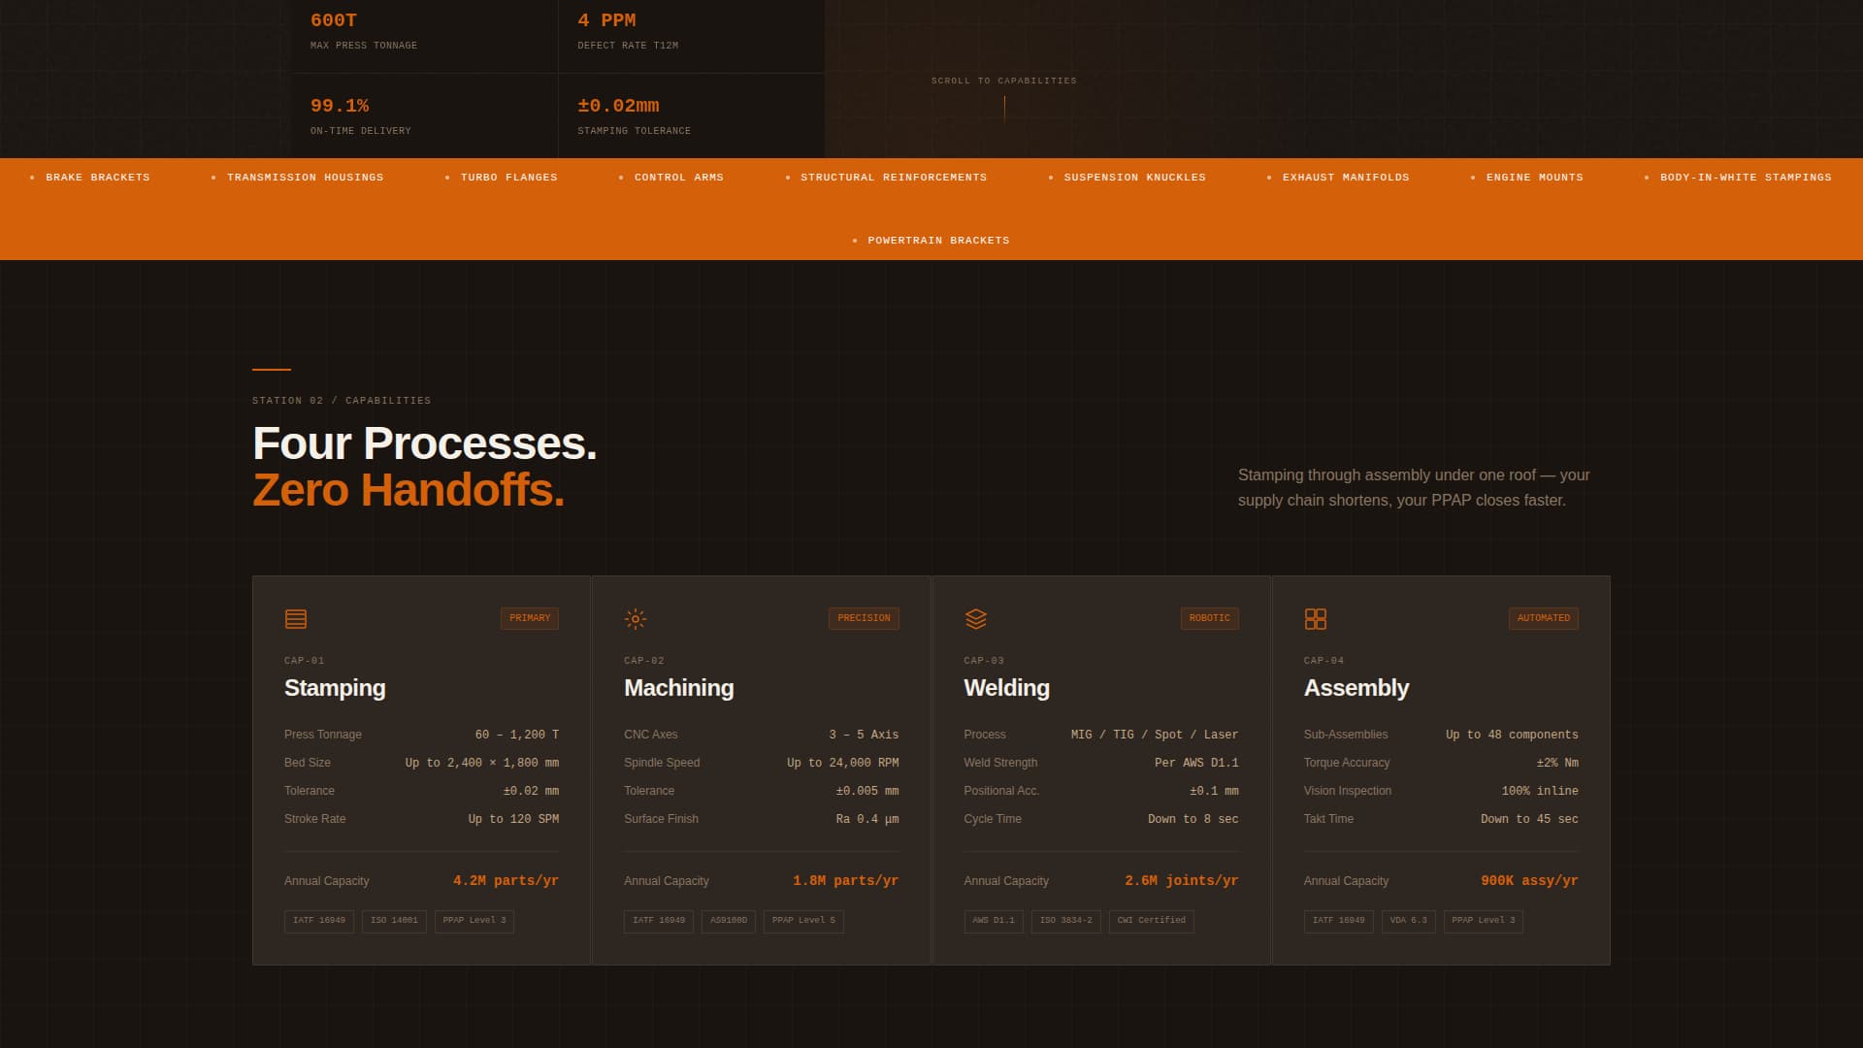
Task: Click the 4 PPM defect rate stat
Action: click(x=691, y=31)
